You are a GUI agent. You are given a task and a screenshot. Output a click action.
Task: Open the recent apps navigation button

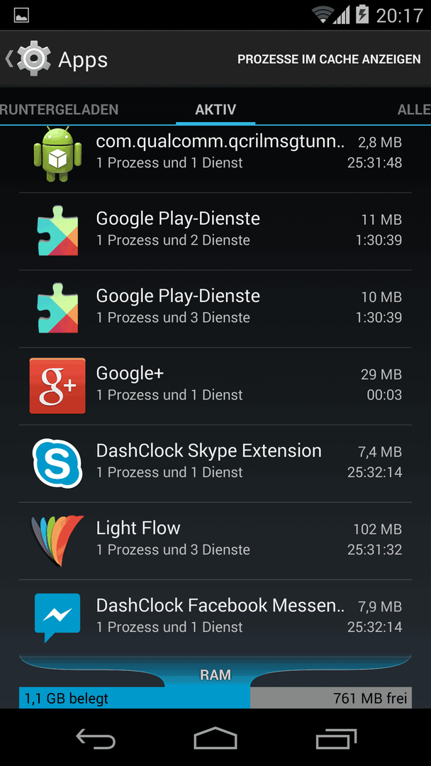(x=336, y=738)
